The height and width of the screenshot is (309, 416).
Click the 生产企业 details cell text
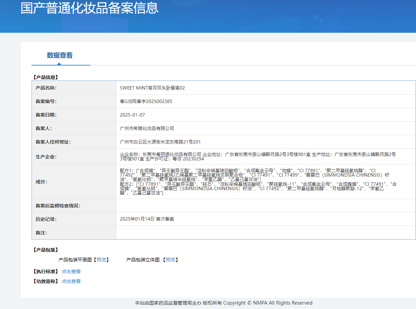[x=257, y=156]
